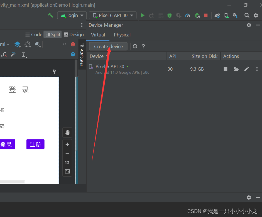Open the Profiler gauge icon
The image size is (262, 217).
point(188,16)
